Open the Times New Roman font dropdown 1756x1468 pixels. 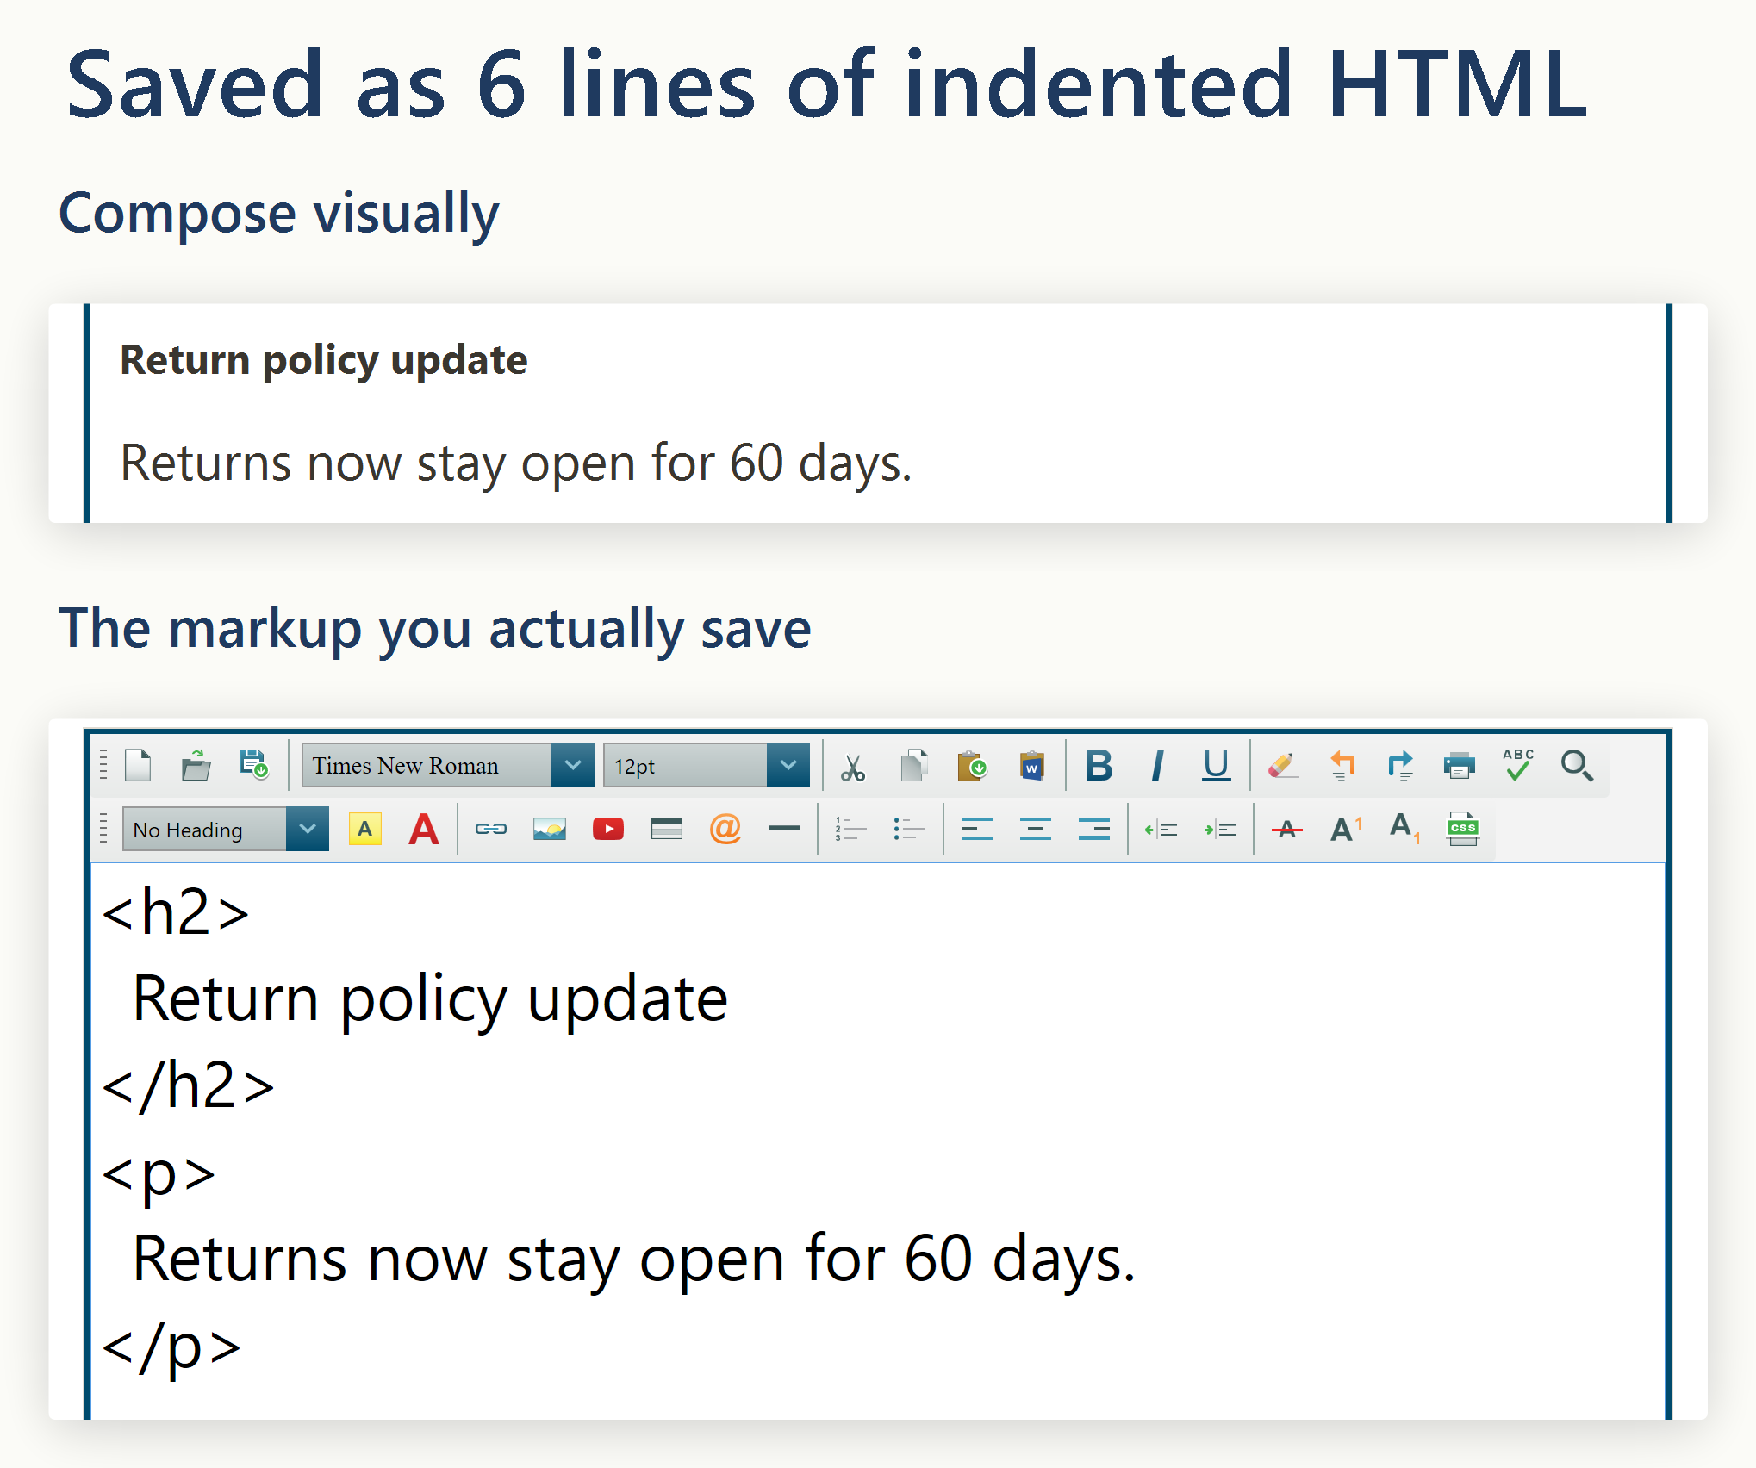tap(448, 765)
